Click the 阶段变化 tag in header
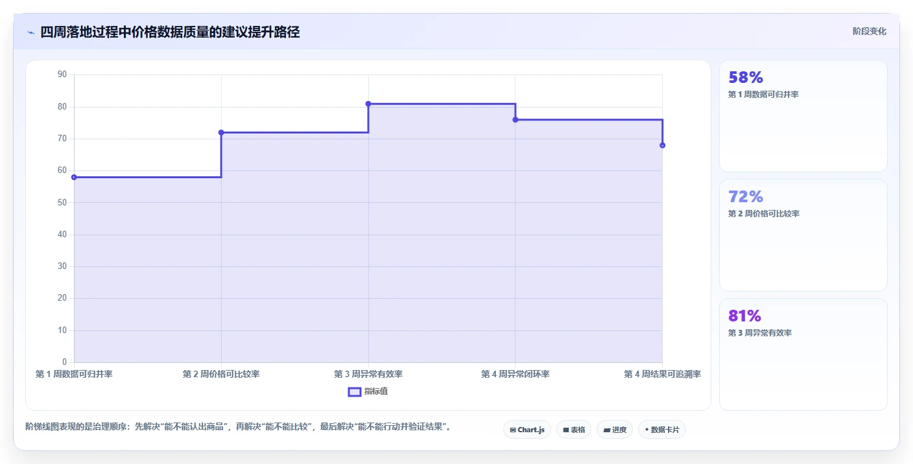This screenshot has width=913, height=464. point(870,32)
